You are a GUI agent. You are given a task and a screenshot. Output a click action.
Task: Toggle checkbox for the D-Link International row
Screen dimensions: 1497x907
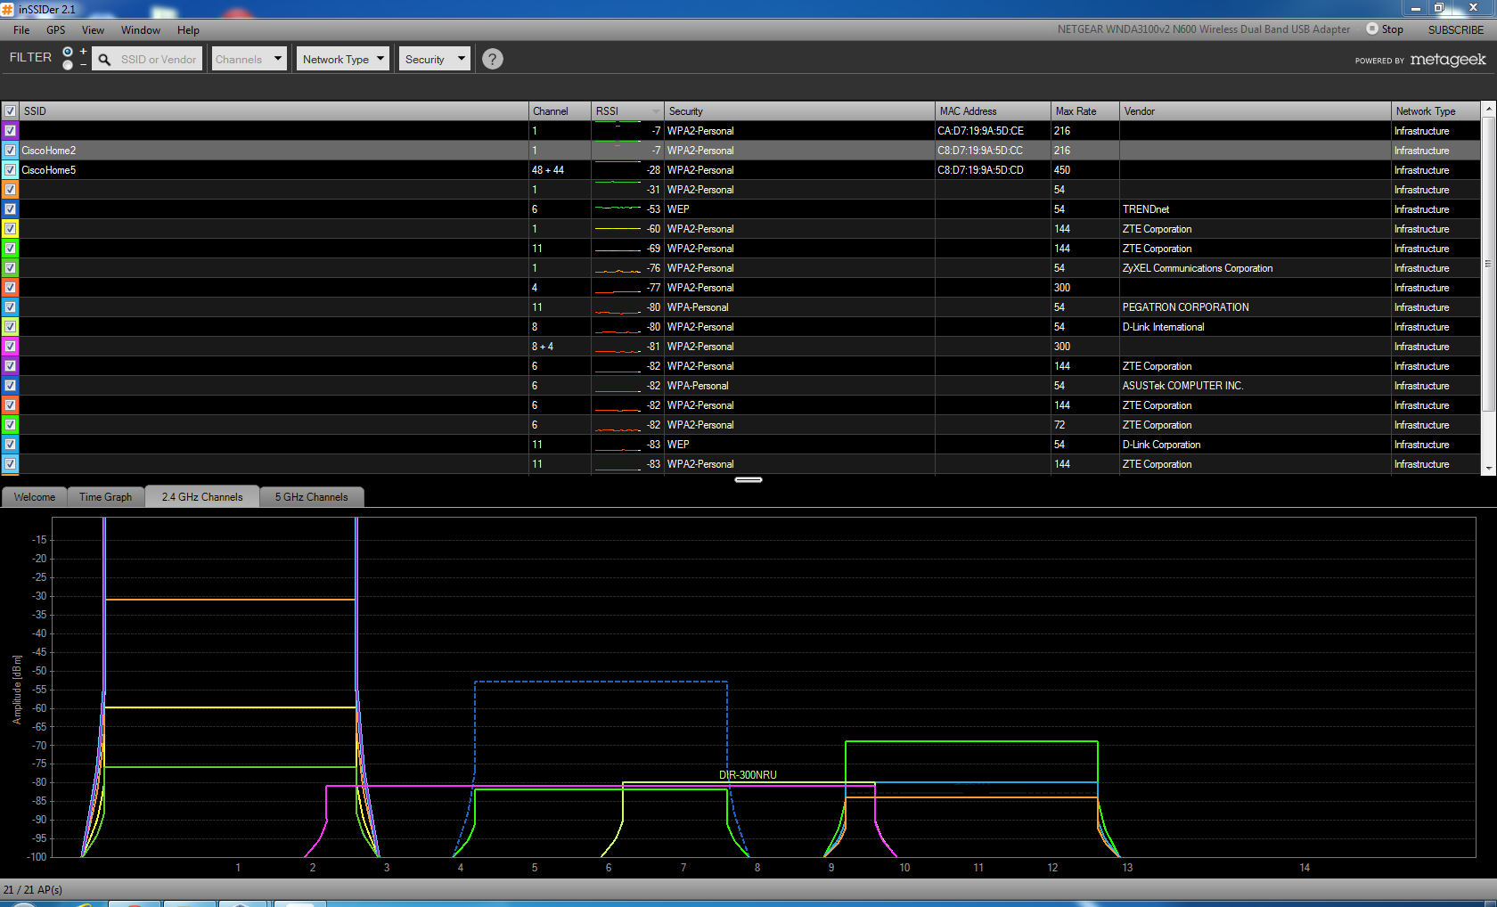click(11, 327)
